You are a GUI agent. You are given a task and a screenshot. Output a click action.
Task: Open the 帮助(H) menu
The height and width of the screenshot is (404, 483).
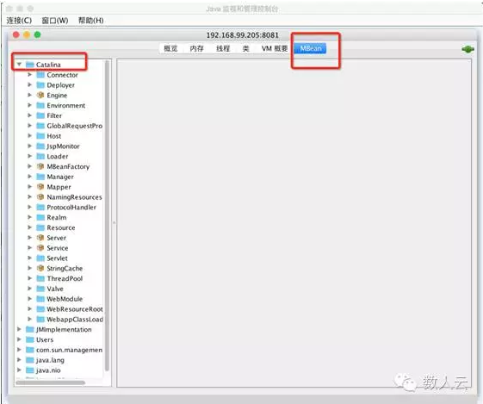coord(90,21)
